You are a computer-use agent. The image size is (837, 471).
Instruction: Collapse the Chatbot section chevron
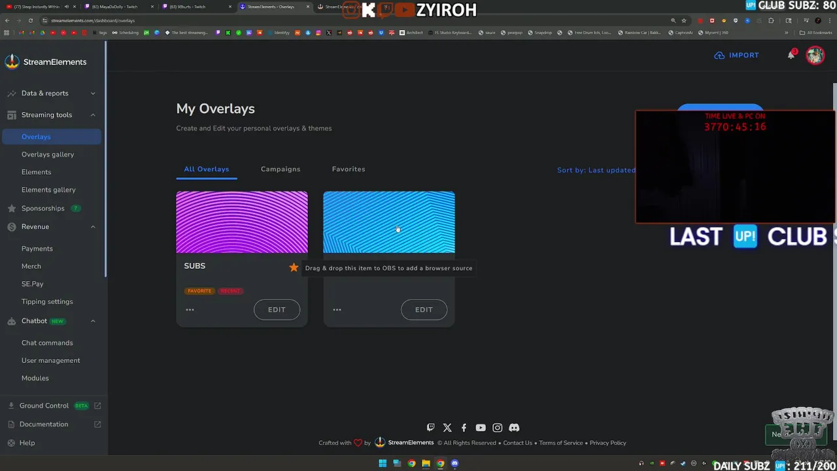(x=93, y=321)
